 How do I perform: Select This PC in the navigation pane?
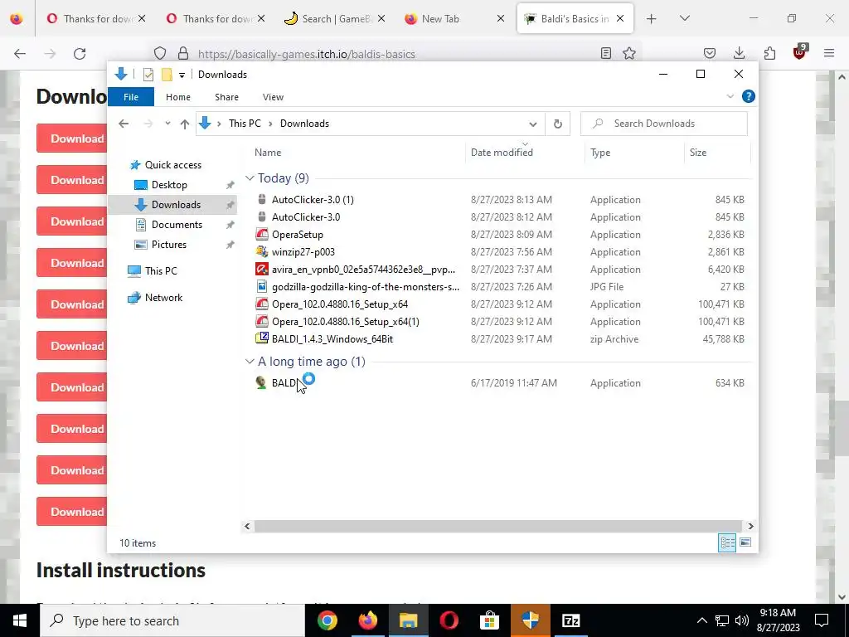[161, 271]
